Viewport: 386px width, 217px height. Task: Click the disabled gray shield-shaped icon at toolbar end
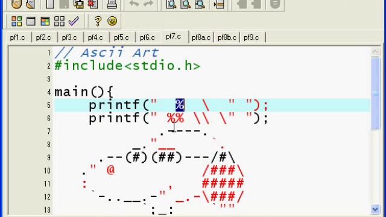pyautogui.click(x=275, y=4)
